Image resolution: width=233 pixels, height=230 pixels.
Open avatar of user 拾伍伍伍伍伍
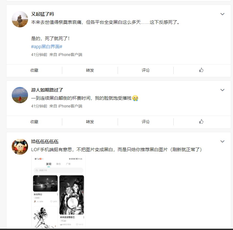pos(20,147)
